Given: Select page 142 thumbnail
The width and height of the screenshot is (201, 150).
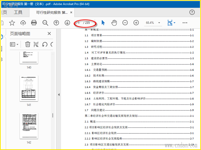Looking at the screenshot, I should pyautogui.click(x=29, y=126).
